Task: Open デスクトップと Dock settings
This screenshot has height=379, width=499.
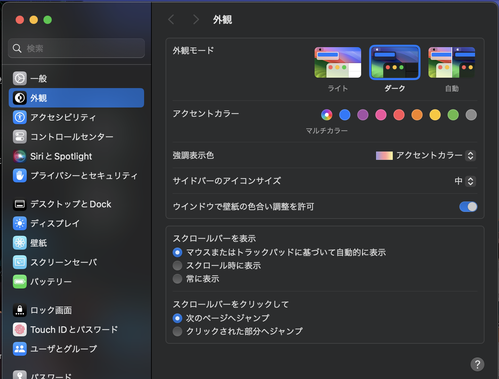Action: tap(20, 204)
